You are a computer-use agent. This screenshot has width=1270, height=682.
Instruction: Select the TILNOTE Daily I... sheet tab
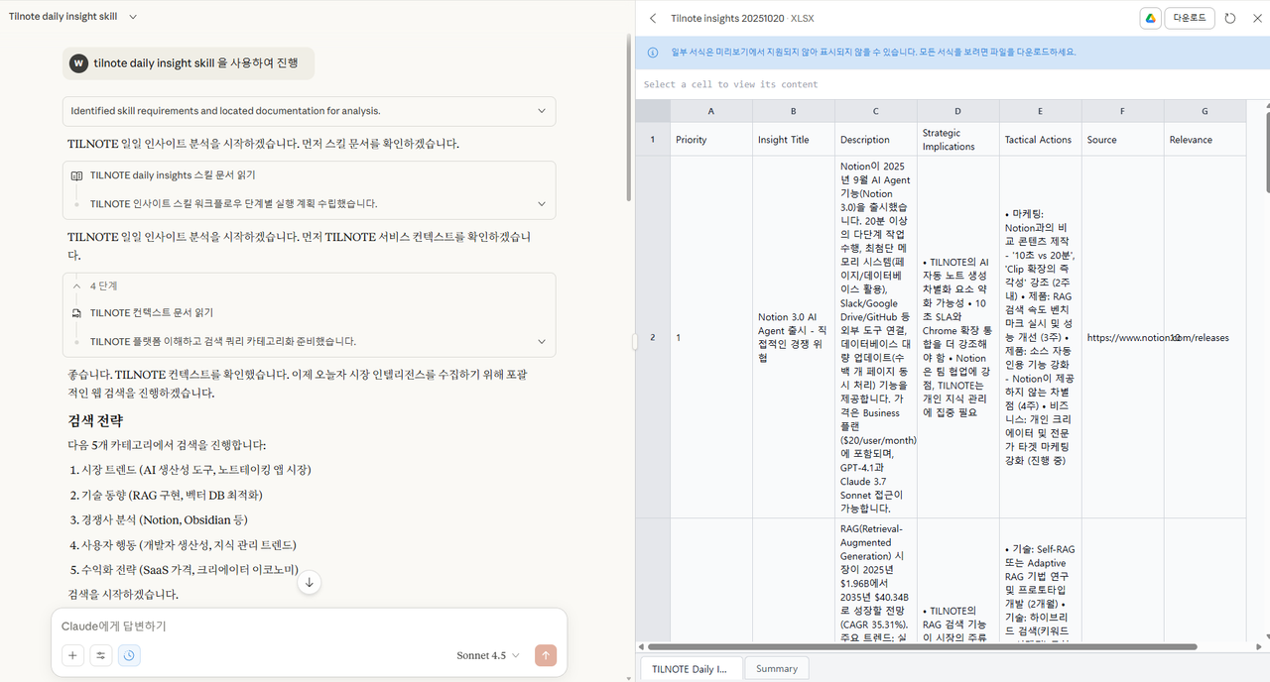click(x=691, y=668)
